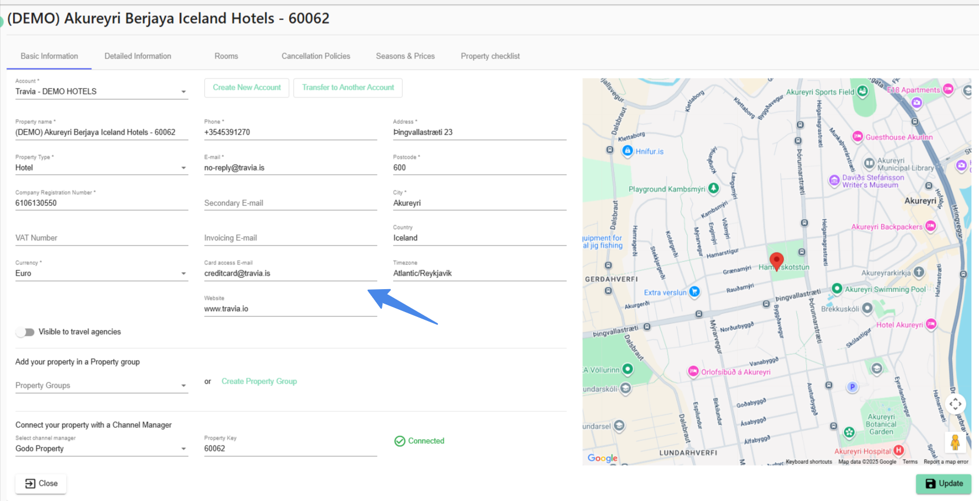
Task: Click the Davíðs Stefánsson Writer's Museum marker
Action: pyautogui.click(x=834, y=180)
